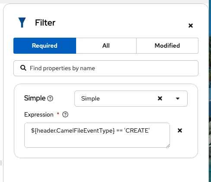Open help for the Simple label
Image resolution: width=211 pixels, height=182 pixels.
(50, 98)
